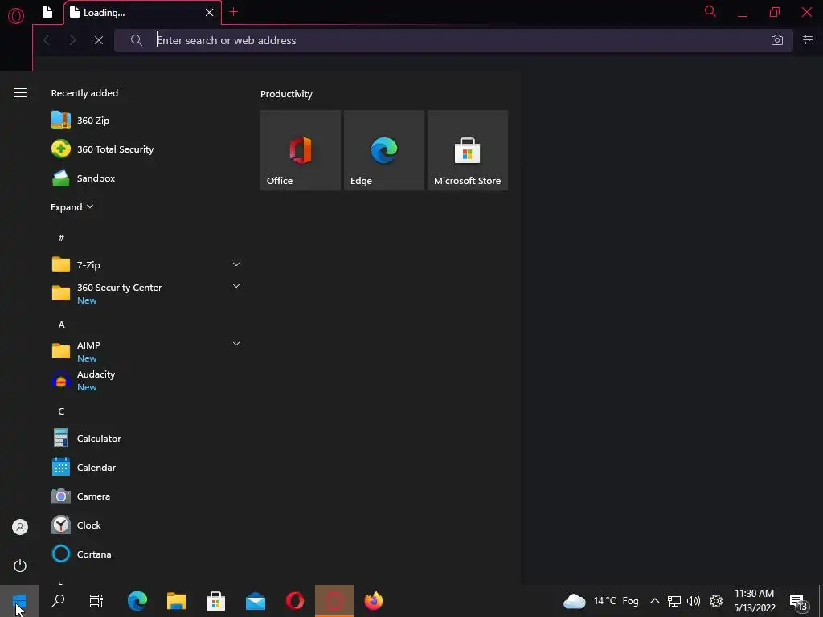
Task: Click the C letter group header
Action: (x=61, y=411)
